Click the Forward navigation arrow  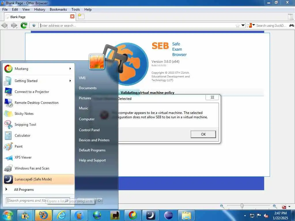[14, 25]
